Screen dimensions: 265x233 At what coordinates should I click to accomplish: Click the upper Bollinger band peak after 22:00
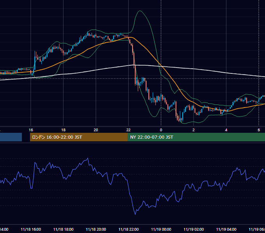[140, 11]
